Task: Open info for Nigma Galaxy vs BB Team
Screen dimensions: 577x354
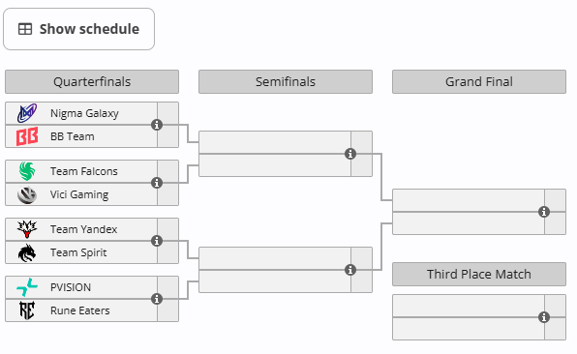Action: [157, 125]
